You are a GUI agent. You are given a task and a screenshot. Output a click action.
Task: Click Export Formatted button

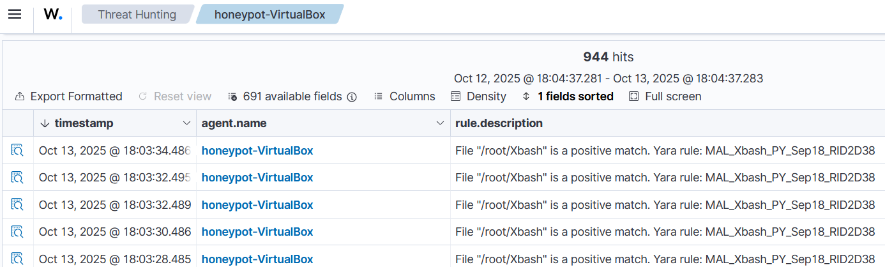(68, 96)
